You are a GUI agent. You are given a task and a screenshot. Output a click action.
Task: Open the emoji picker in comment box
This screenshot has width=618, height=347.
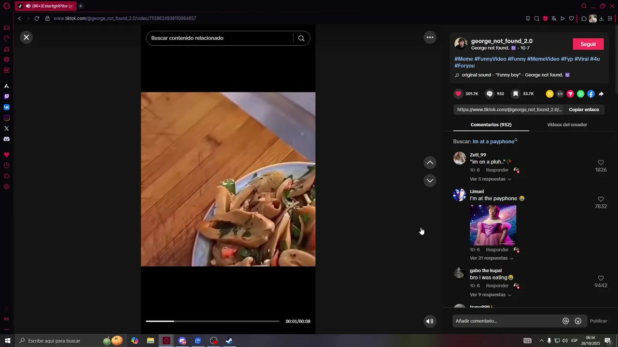[578, 321]
